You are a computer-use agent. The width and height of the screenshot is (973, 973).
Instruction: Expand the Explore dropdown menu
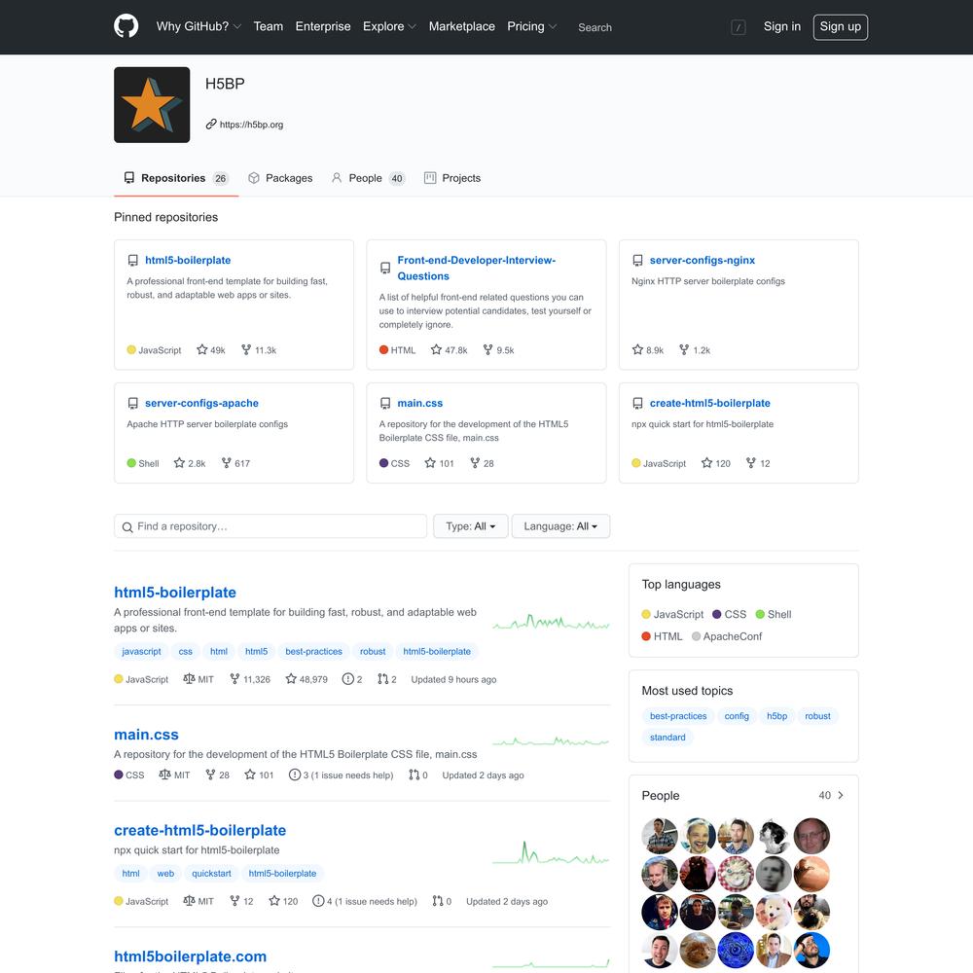tap(390, 26)
